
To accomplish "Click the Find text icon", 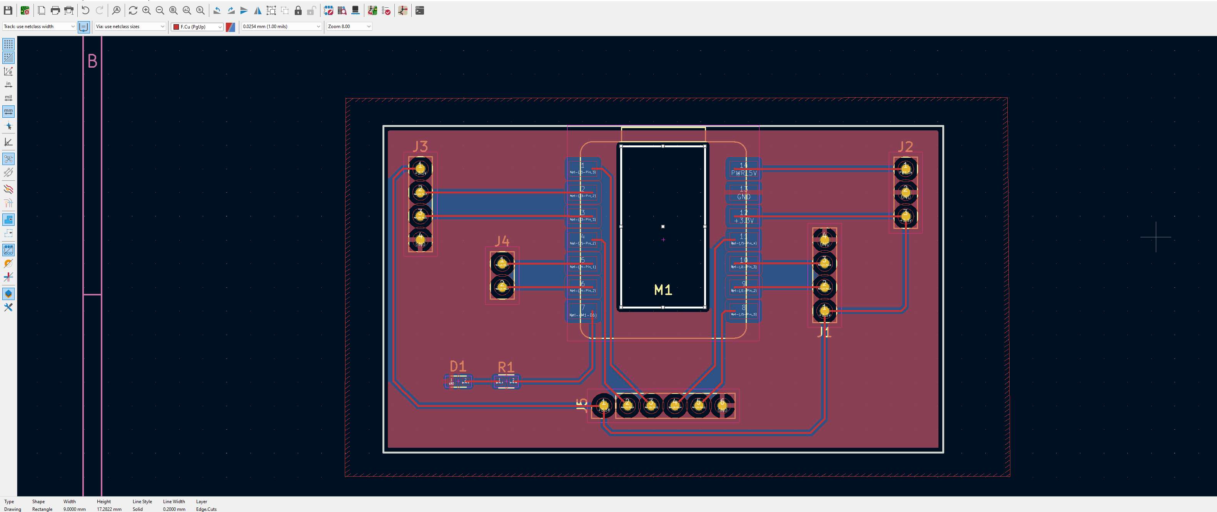I will tap(116, 10).
